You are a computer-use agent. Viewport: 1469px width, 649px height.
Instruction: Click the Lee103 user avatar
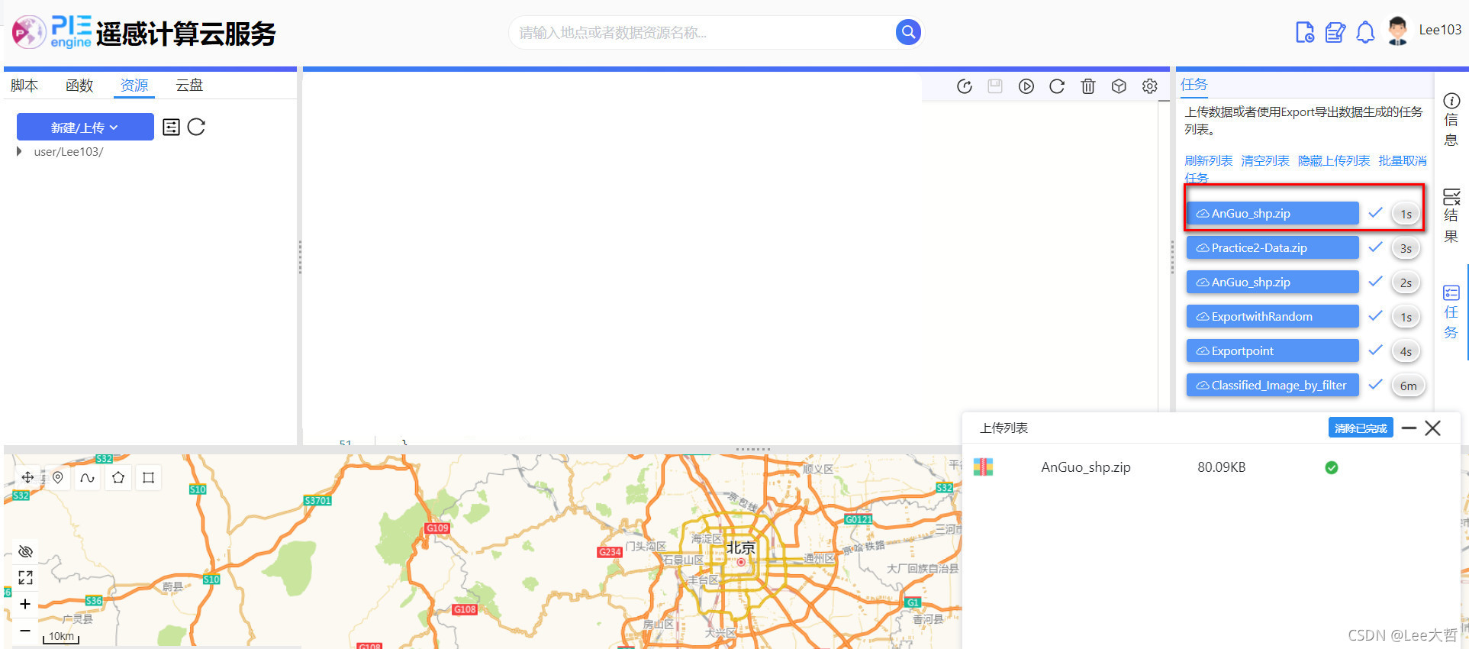1398,31
